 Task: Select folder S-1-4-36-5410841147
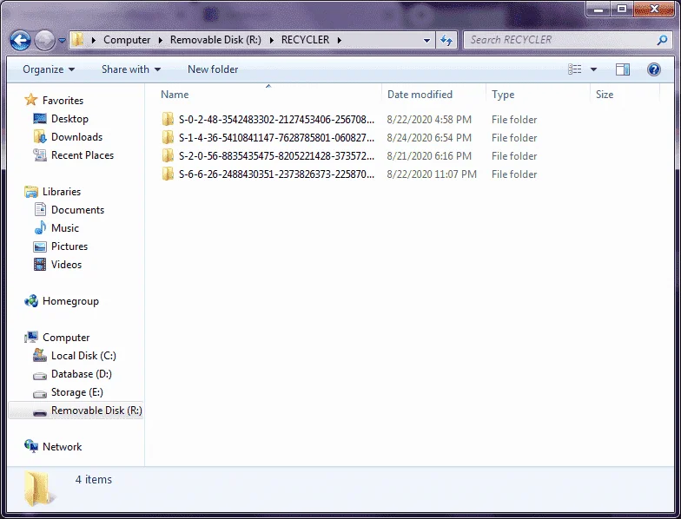pos(276,137)
